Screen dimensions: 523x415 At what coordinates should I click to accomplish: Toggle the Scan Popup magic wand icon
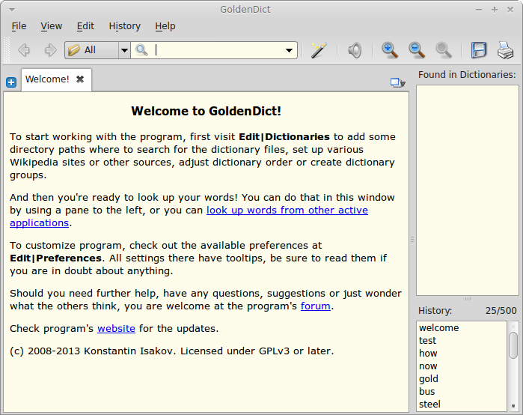coord(319,50)
